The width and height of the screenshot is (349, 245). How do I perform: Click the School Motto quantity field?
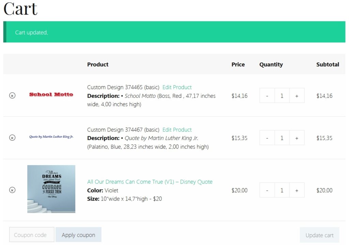click(x=282, y=95)
